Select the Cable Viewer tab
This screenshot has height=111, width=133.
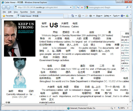point(40,16)
